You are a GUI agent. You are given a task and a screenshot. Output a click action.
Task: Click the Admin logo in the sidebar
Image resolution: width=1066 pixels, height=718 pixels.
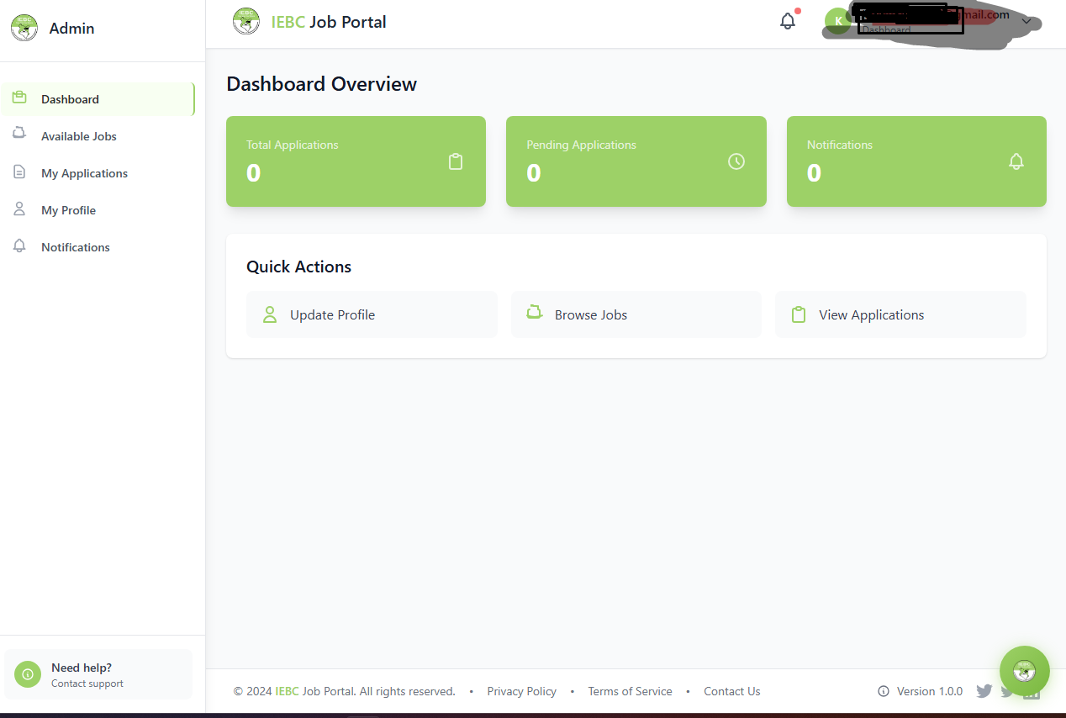point(24,28)
